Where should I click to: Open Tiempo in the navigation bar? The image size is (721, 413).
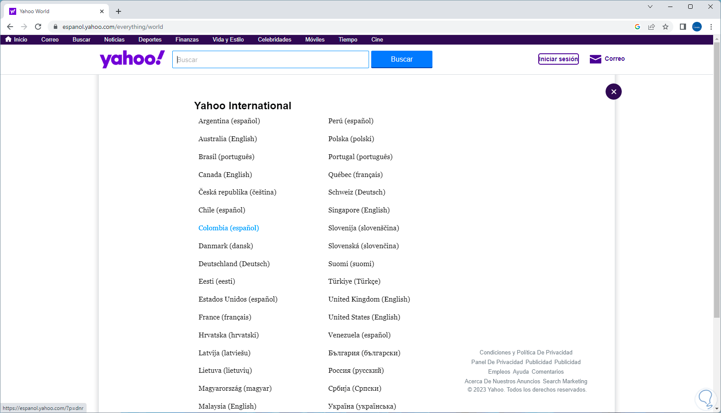point(348,39)
